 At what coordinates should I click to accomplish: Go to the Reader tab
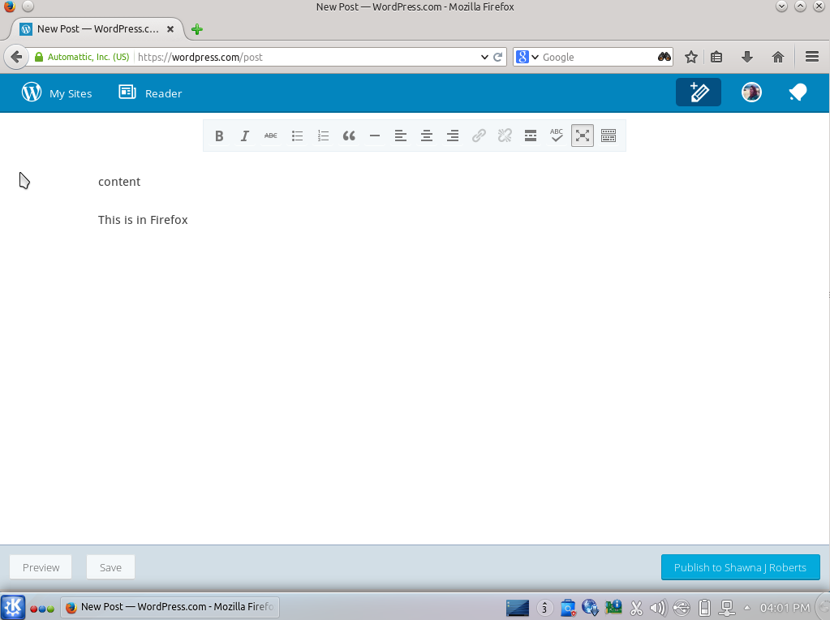(150, 93)
